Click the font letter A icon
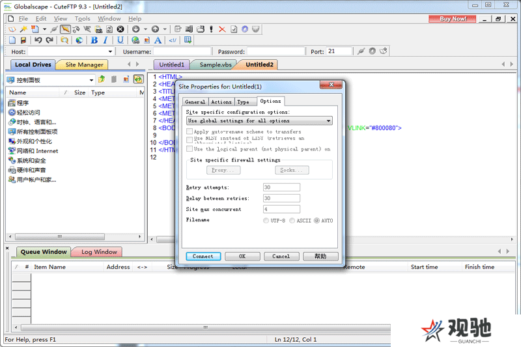Screen dimensions: 521x347 [158, 40]
